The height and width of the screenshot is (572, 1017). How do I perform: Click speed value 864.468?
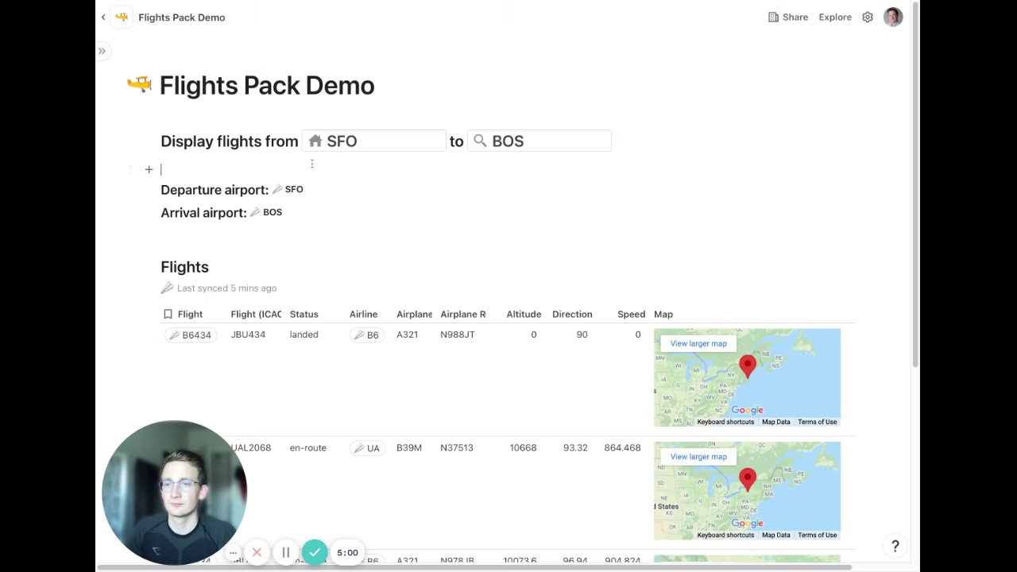[x=622, y=447]
